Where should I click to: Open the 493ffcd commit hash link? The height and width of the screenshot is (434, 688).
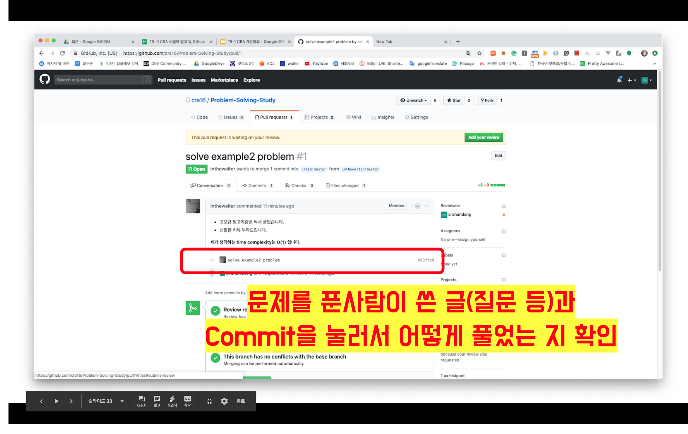(x=425, y=260)
